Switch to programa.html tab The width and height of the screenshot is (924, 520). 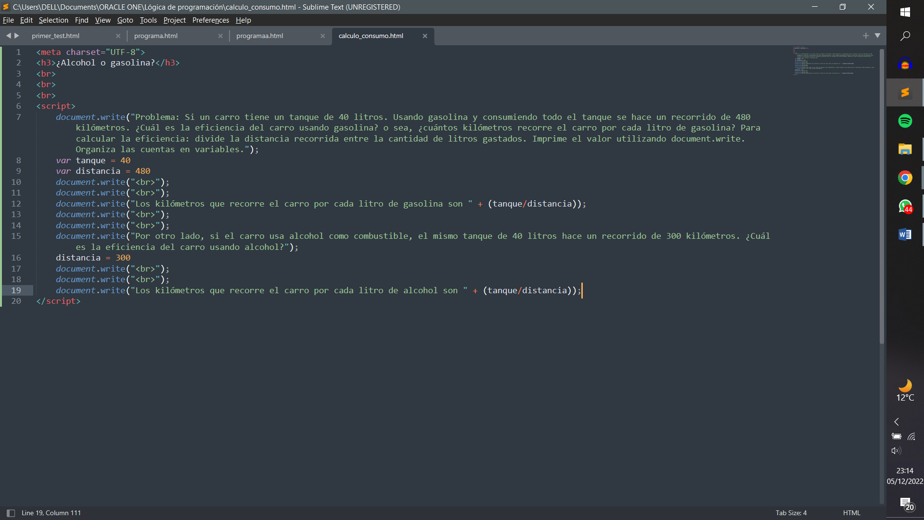(x=155, y=36)
